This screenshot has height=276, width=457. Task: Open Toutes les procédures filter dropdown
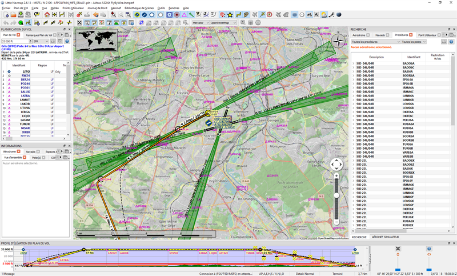click(x=376, y=42)
